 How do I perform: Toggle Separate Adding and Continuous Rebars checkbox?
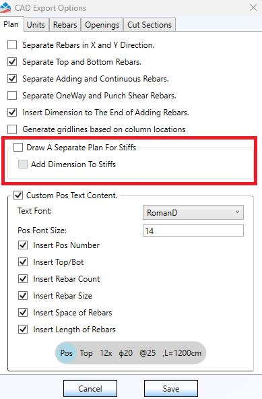point(12,79)
